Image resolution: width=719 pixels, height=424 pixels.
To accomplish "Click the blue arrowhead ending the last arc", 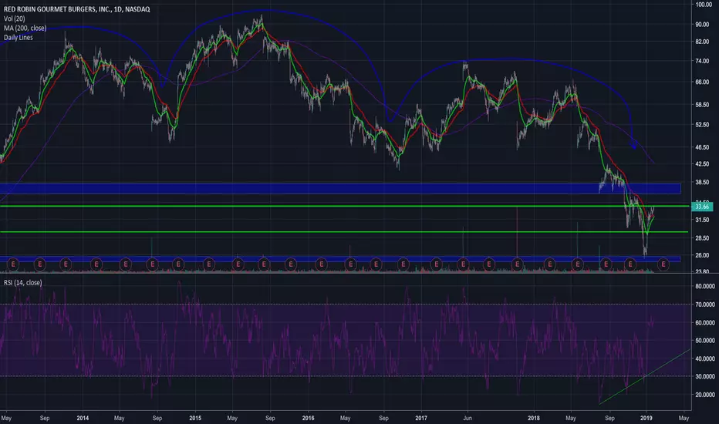I will pyautogui.click(x=634, y=146).
